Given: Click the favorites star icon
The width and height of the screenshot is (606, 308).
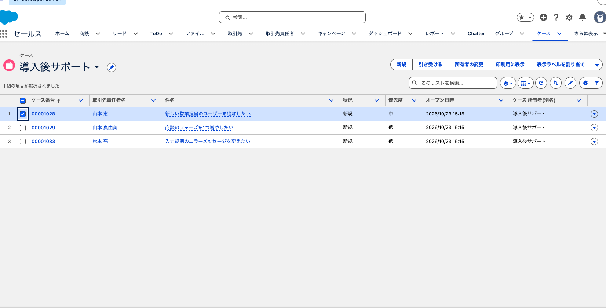Looking at the screenshot, I should 522,17.
